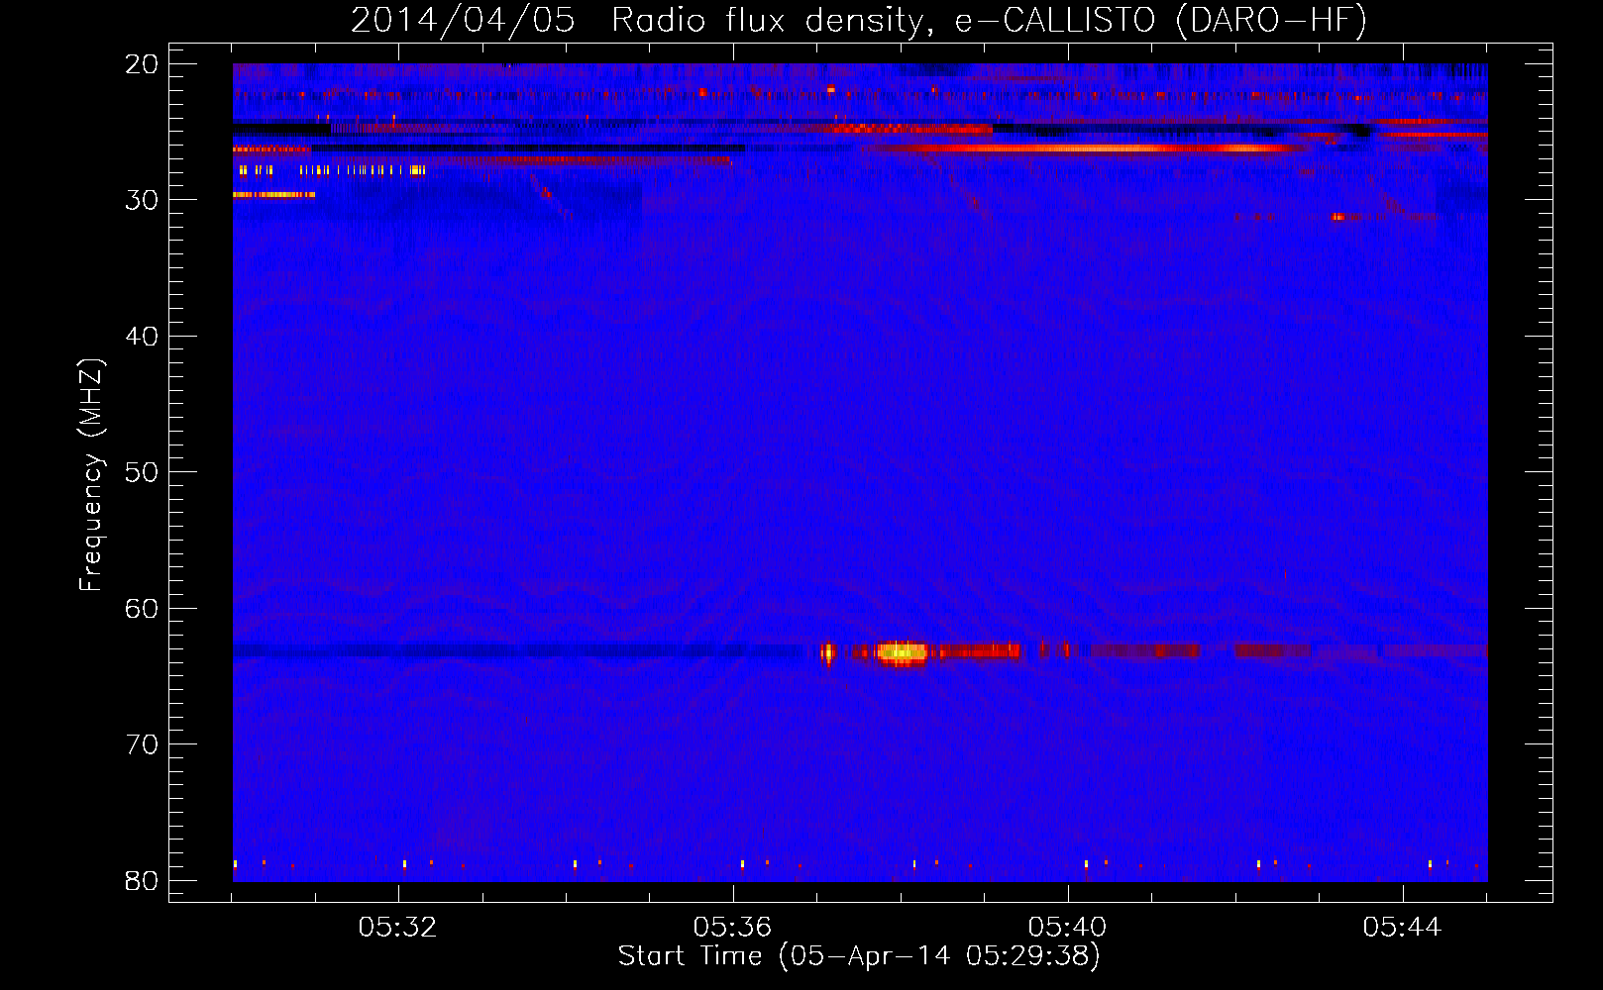Viewport: 1603px width, 990px height.
Task: Click the 80 frequency tick label
Action: [x=142, y=881]
